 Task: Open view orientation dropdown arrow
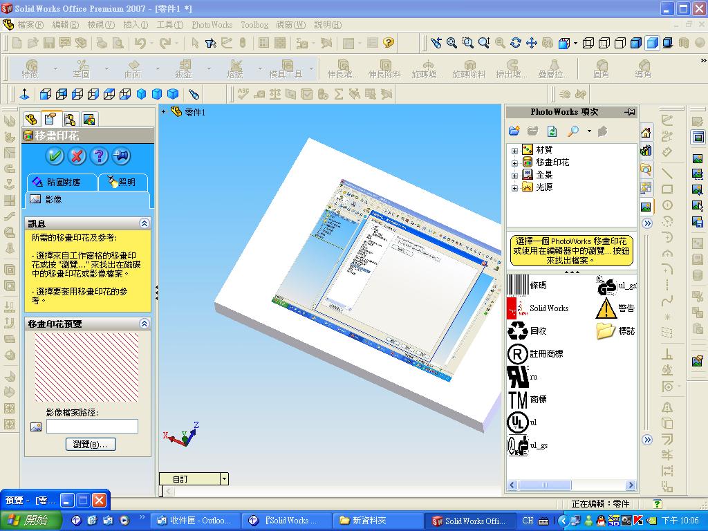575,44
